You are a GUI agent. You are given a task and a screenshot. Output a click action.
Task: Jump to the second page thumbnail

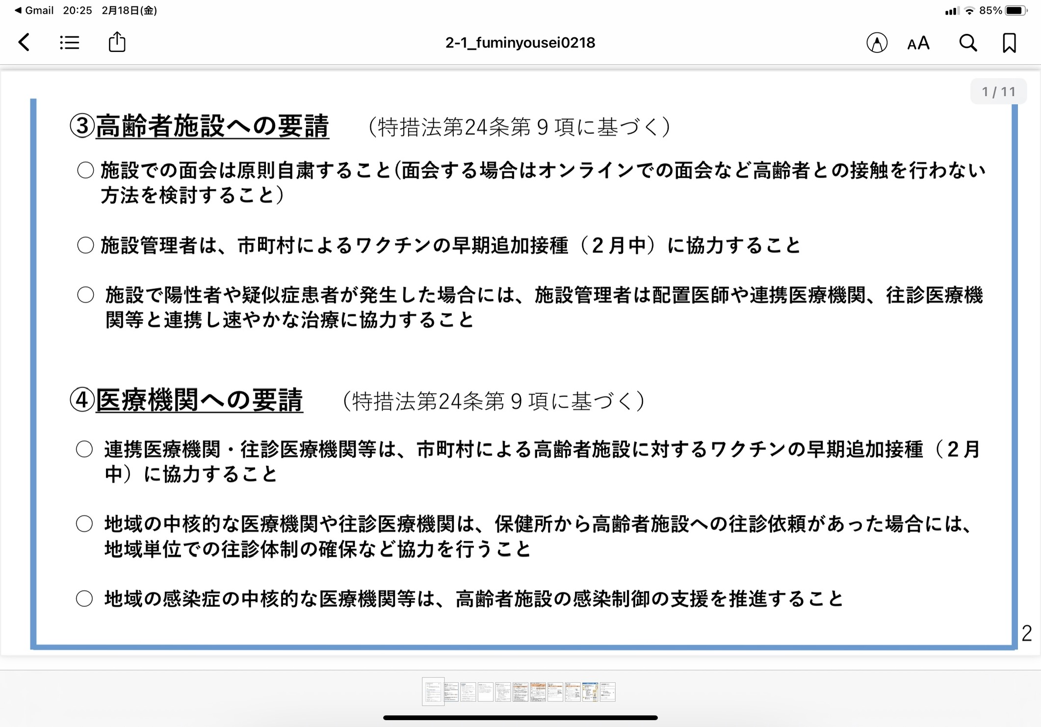coord(451,692)
